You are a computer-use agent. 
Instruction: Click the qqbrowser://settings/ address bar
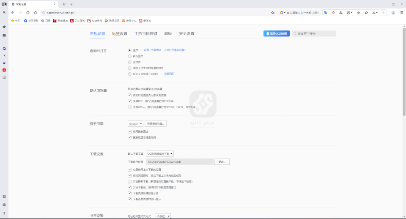pos(155,13)
